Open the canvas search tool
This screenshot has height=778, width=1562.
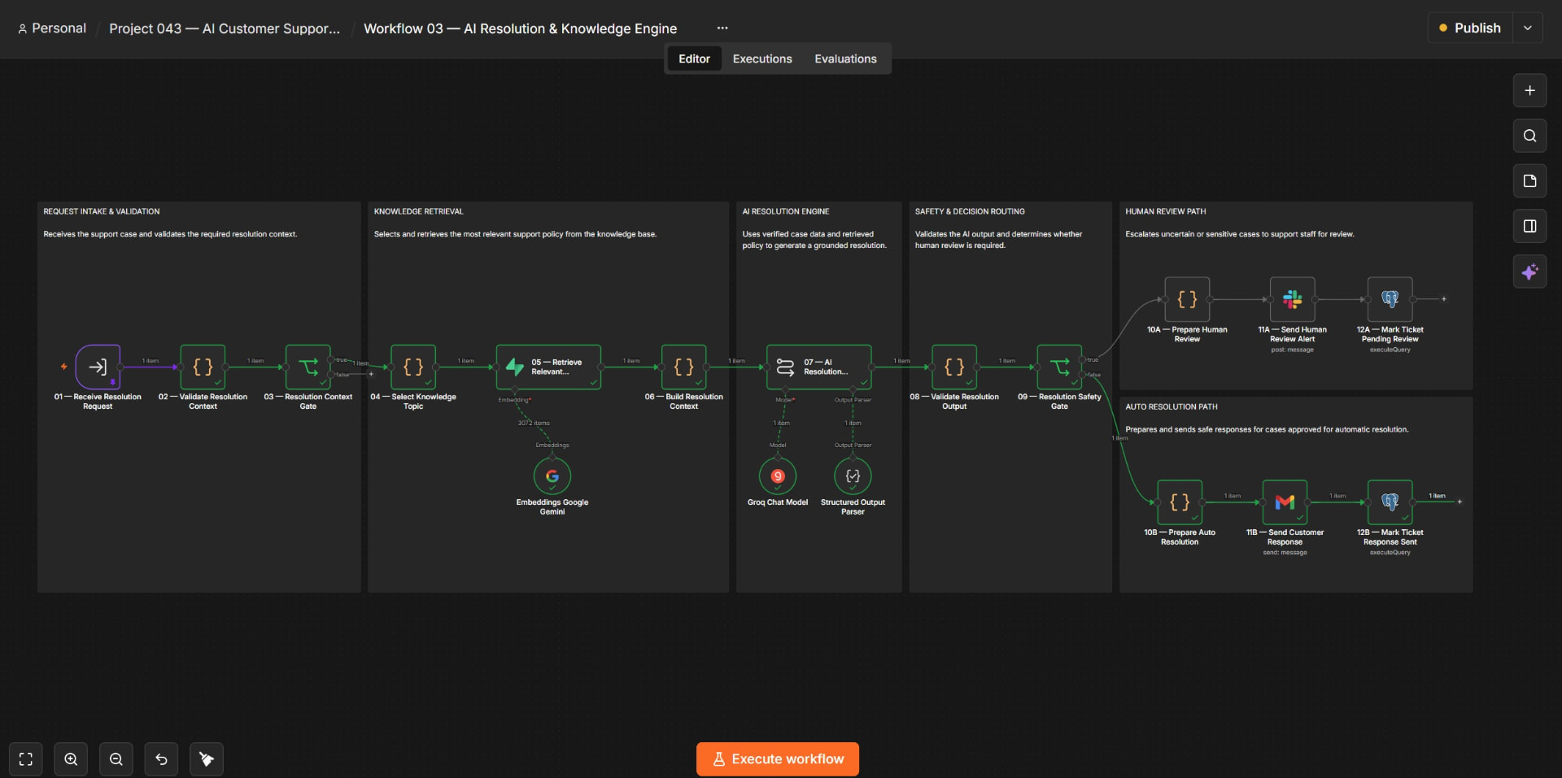[x=1529, y=136]
